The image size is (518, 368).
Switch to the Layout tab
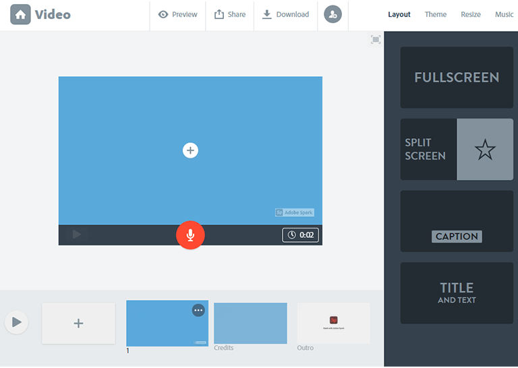click(x=399, y=15)
